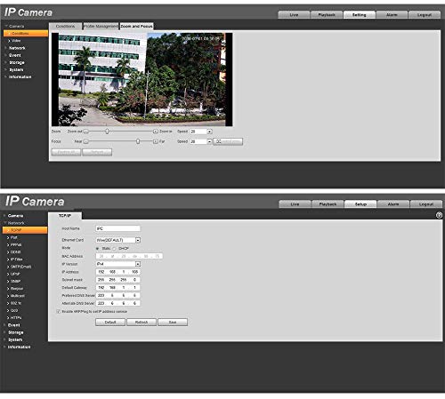Open Setup tab in lower window
The width and height of the screenshot is (445, 399).
point(360,204)
